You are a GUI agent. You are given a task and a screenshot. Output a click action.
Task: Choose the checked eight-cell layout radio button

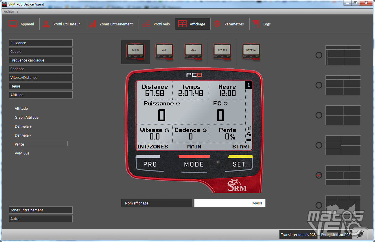click(319, 175)
